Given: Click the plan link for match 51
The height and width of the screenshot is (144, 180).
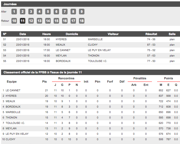Looking at the screenshot, I should [x=172, y=39].
